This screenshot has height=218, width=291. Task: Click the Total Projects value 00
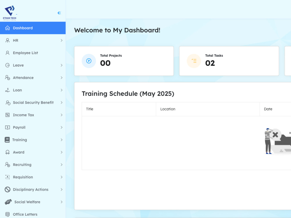click(x=105, y=63)
